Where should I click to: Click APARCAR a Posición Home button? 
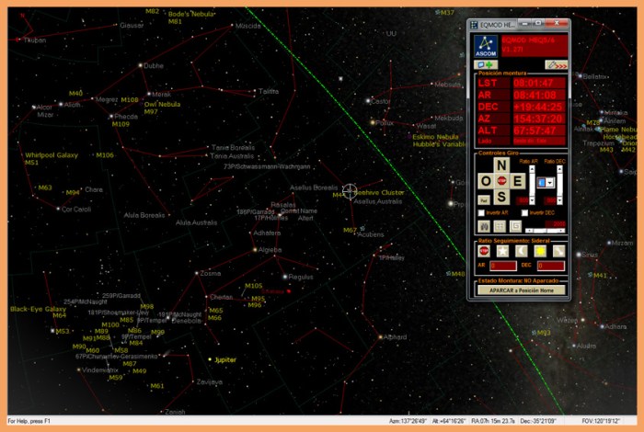tap(521, 290)
